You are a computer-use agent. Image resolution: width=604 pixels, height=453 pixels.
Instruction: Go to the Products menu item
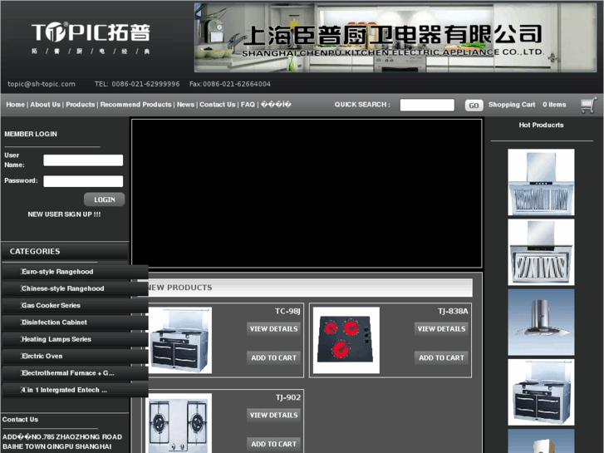point(80,105)
